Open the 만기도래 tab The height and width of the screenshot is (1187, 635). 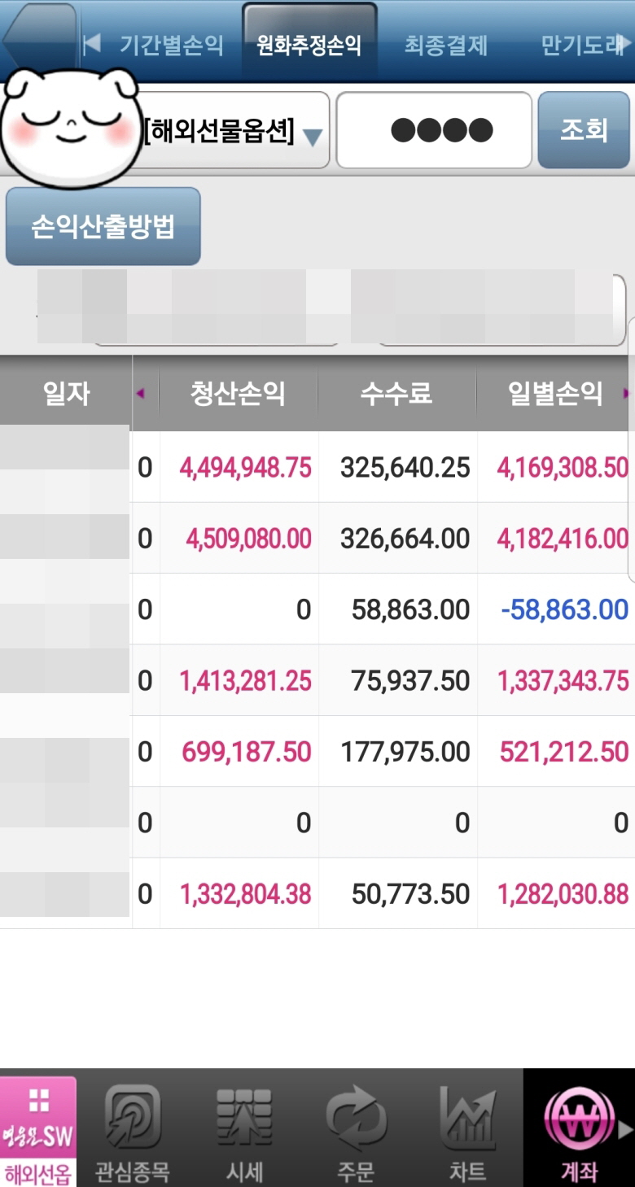(582, 45)
